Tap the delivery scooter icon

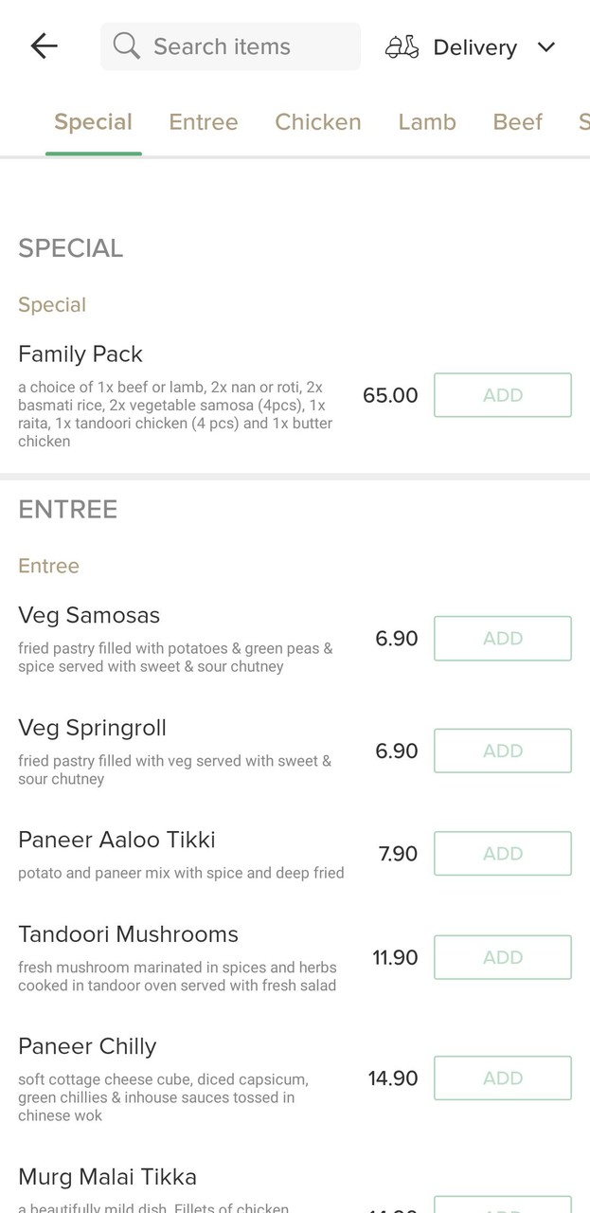click(x=402, y=47)
